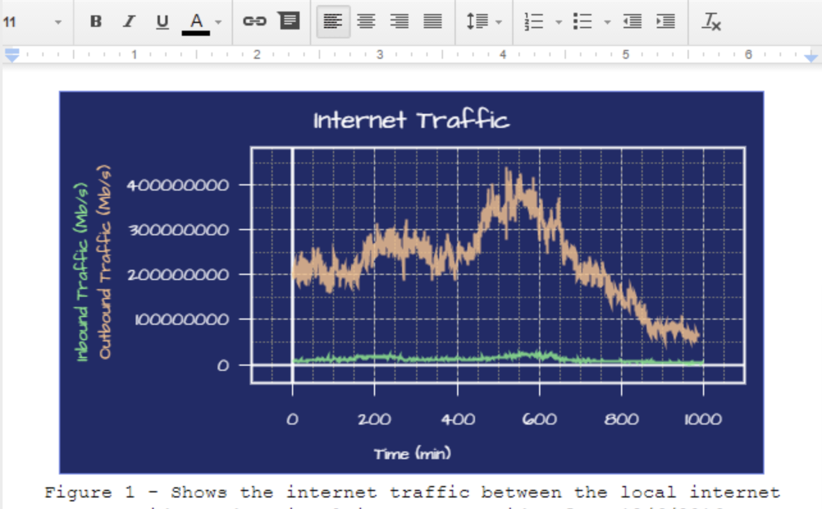Center align the text
This screenshot has width=822, height=509.
366,21
